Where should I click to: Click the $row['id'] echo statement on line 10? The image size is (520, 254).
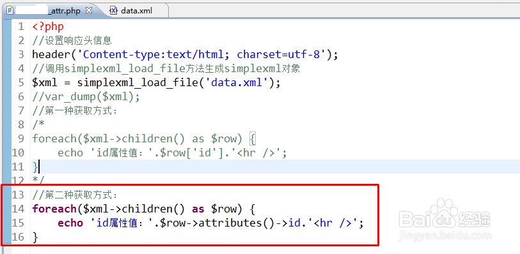pos(172,153)
